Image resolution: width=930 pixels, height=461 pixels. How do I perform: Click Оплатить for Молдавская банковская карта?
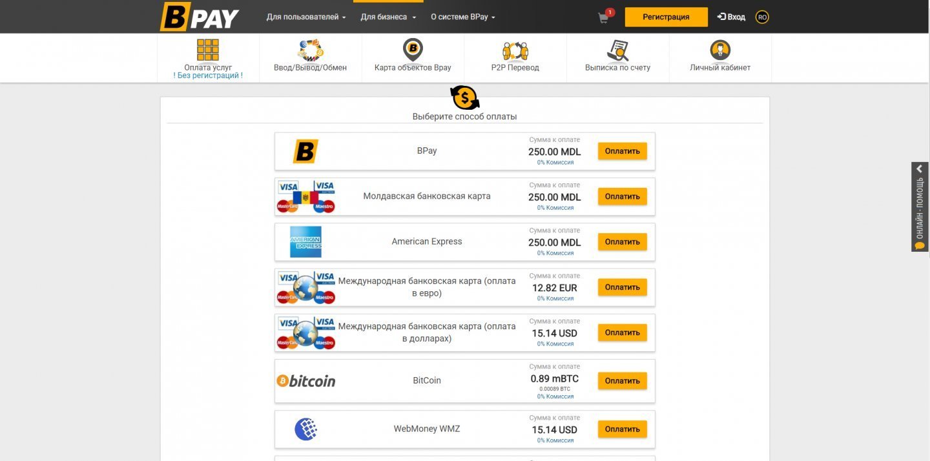click(623, 196)
